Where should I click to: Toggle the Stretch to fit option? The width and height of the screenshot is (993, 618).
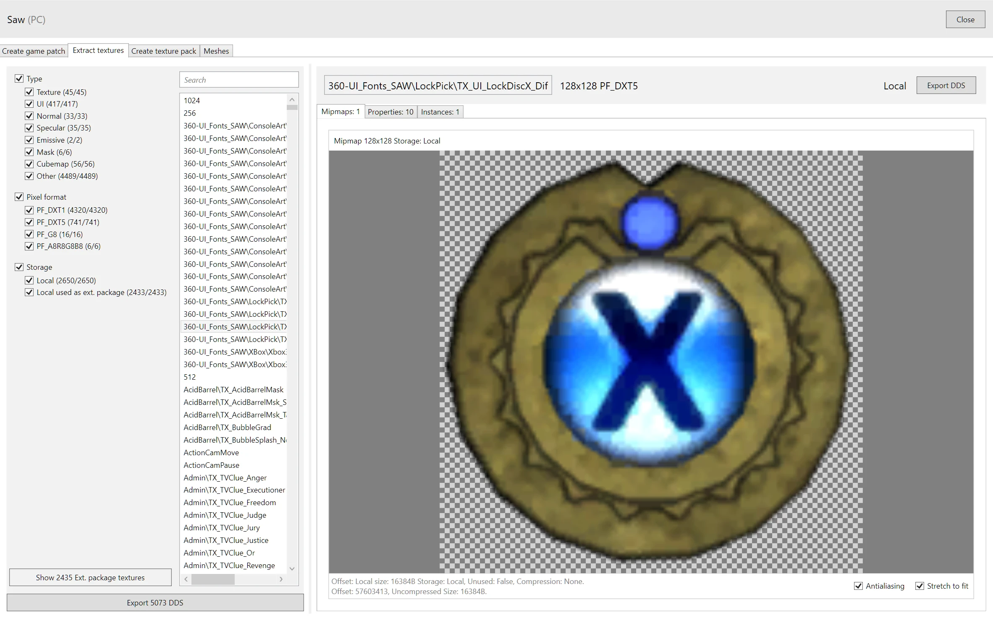pos(920,586)
